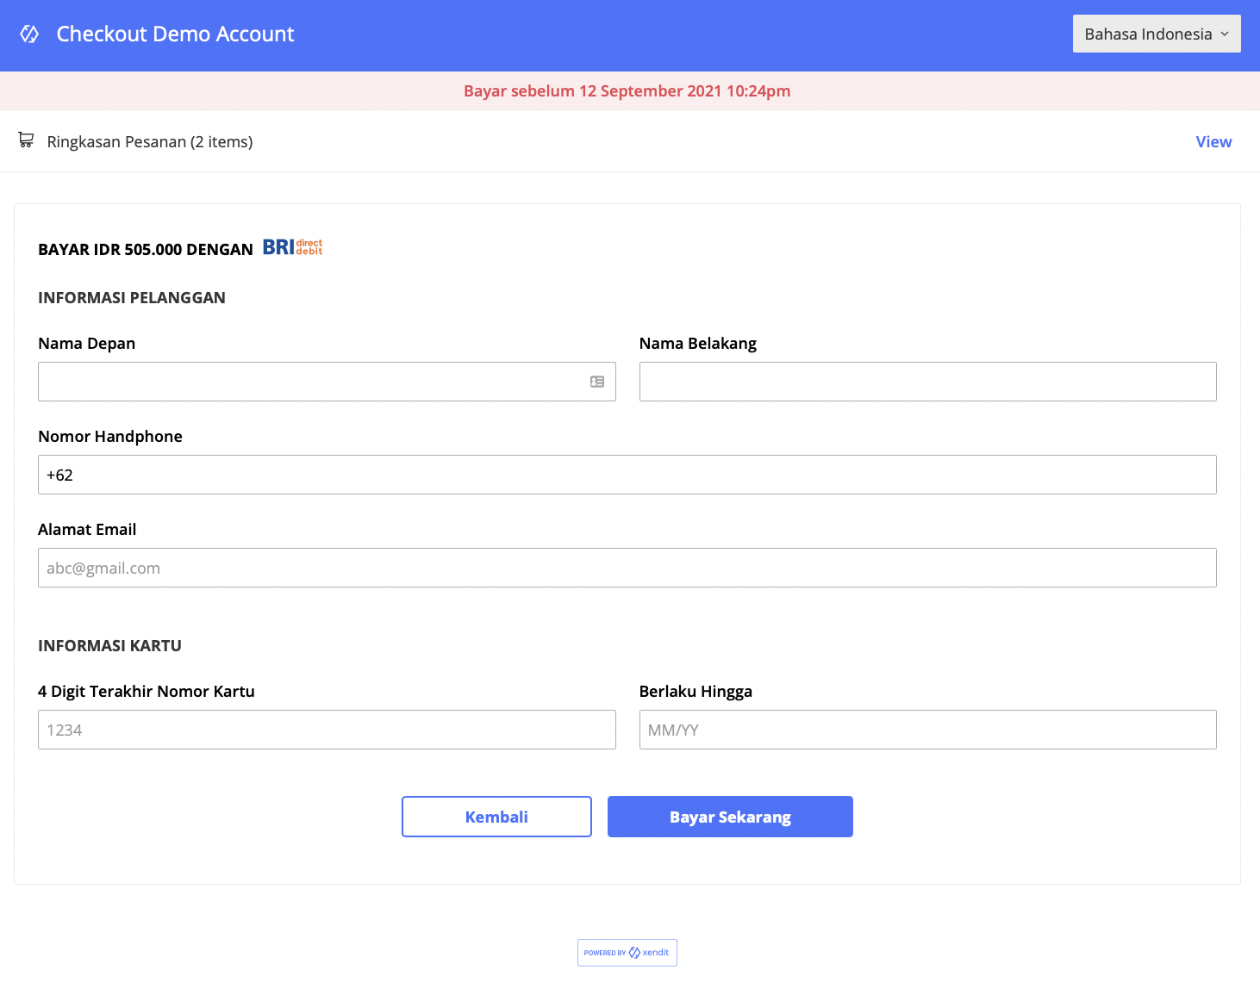Focus the Nama Belakang input field
Viewport: 1260px width, 982px height.
tap(927, 382)
